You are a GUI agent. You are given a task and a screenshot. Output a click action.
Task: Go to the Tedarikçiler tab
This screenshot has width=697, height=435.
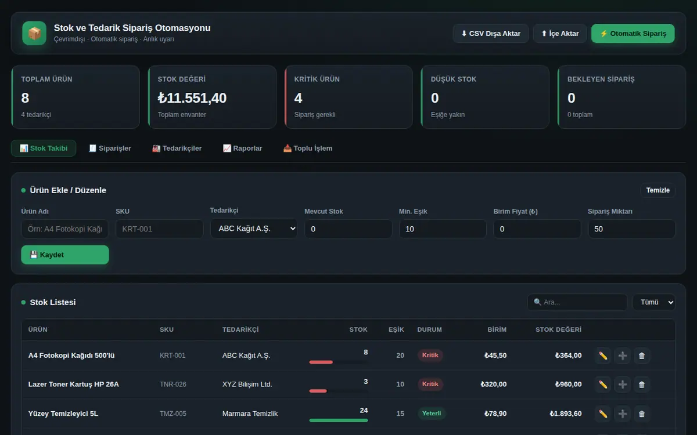tap(177, 148)
